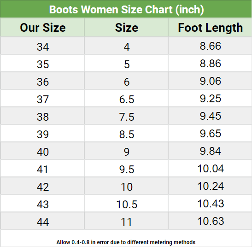Click the 'Boots Women Size Chart (inch)' title
The width and height of the screenshot is (252, 247).
[x=127, y=10]
